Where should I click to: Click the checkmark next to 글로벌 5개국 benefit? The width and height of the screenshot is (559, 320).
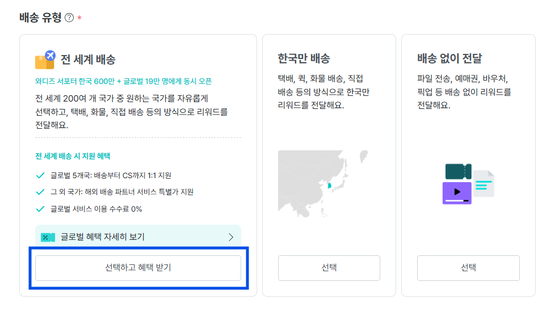pyautogui.click(x=40, y=175)
